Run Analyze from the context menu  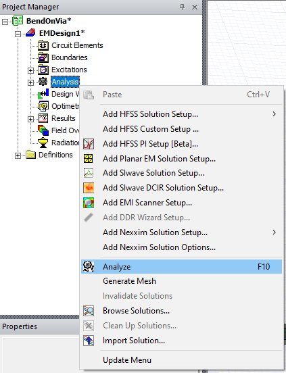click(x=182, y=267)
